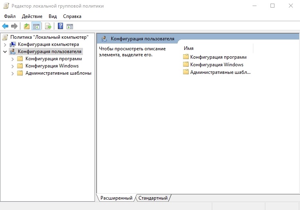Select the Политика "Локальный компьютер" root node
300x210 pixels.
[x=49, y=37]
